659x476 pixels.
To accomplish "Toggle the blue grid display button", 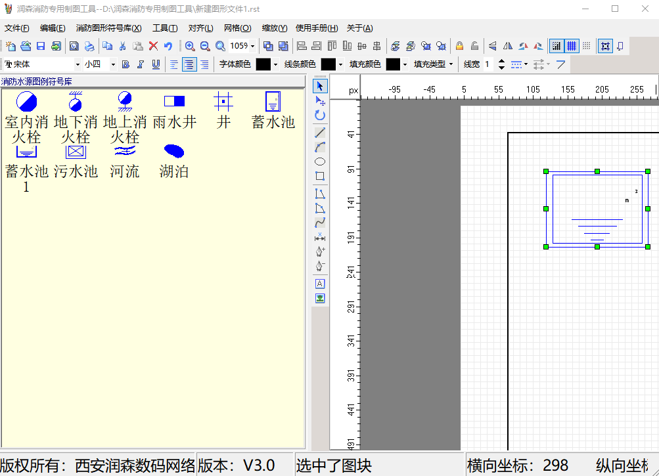I will 572,46.
